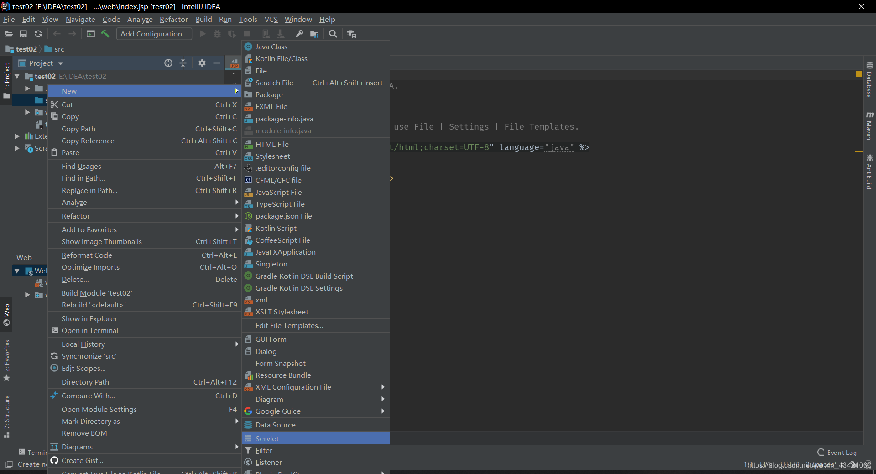Choose Servlet from New submenu
The height and width of the screenshot is (474, 876).
pyautogui.click(x=316, y=438)
